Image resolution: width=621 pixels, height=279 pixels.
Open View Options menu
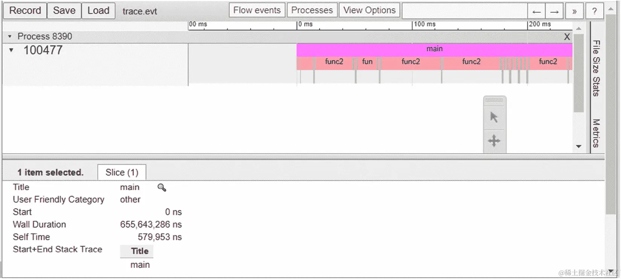[x=369, y=10]
